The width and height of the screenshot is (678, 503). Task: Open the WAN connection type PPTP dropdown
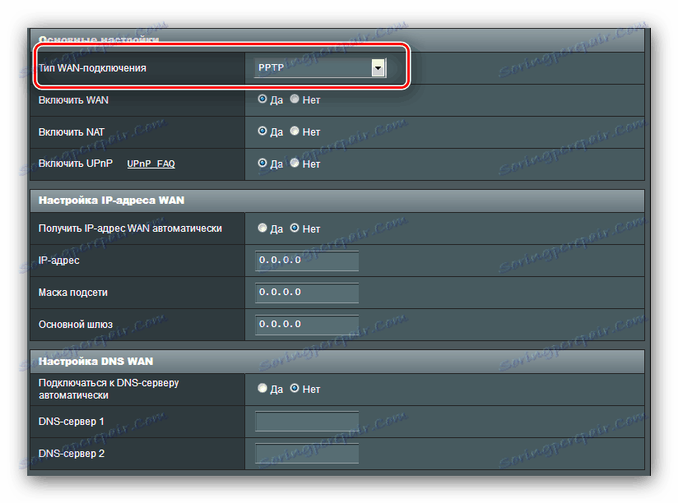coord(319,67)
